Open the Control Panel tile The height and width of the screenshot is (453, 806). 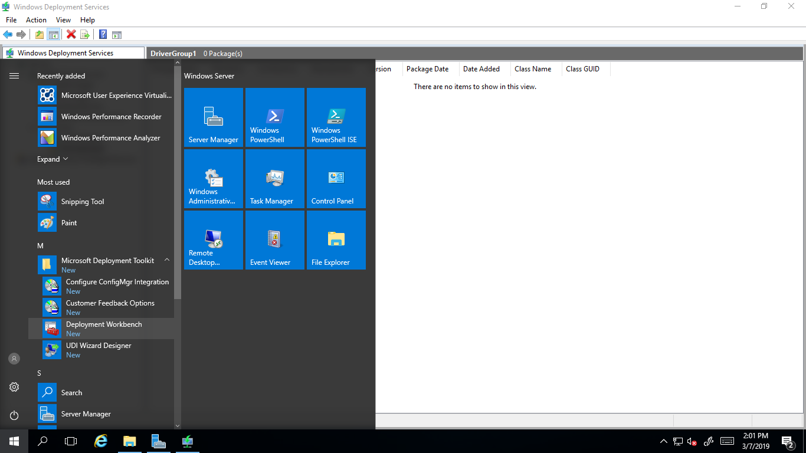(336, 179)
